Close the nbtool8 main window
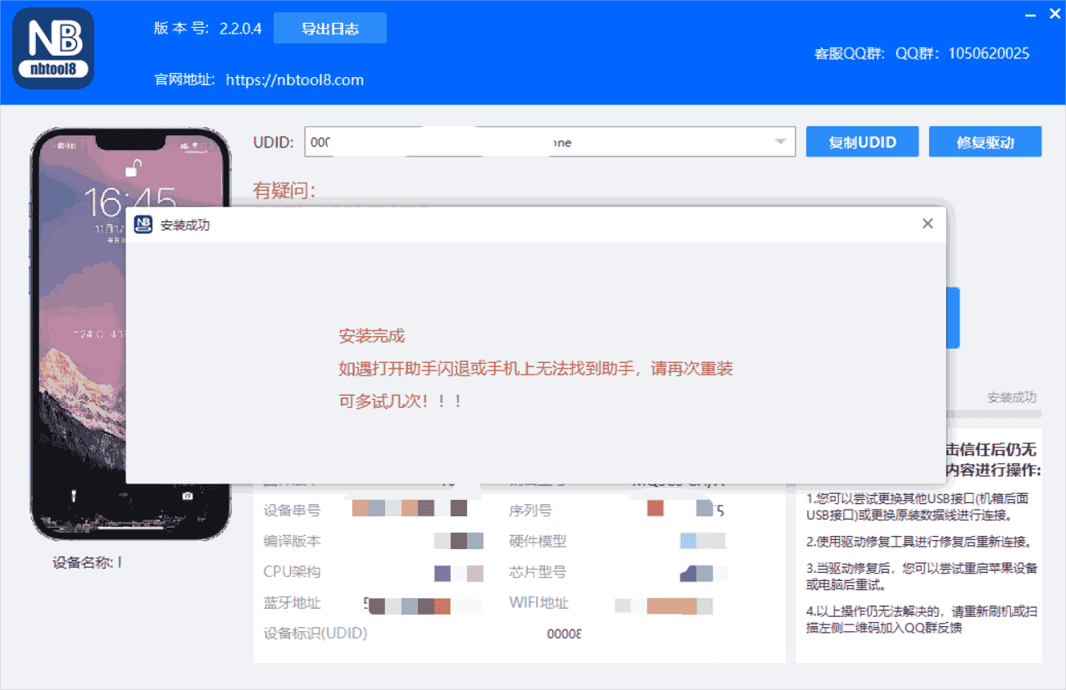Viewport: 1066px width, 690px height. [x=1054, y=14]
